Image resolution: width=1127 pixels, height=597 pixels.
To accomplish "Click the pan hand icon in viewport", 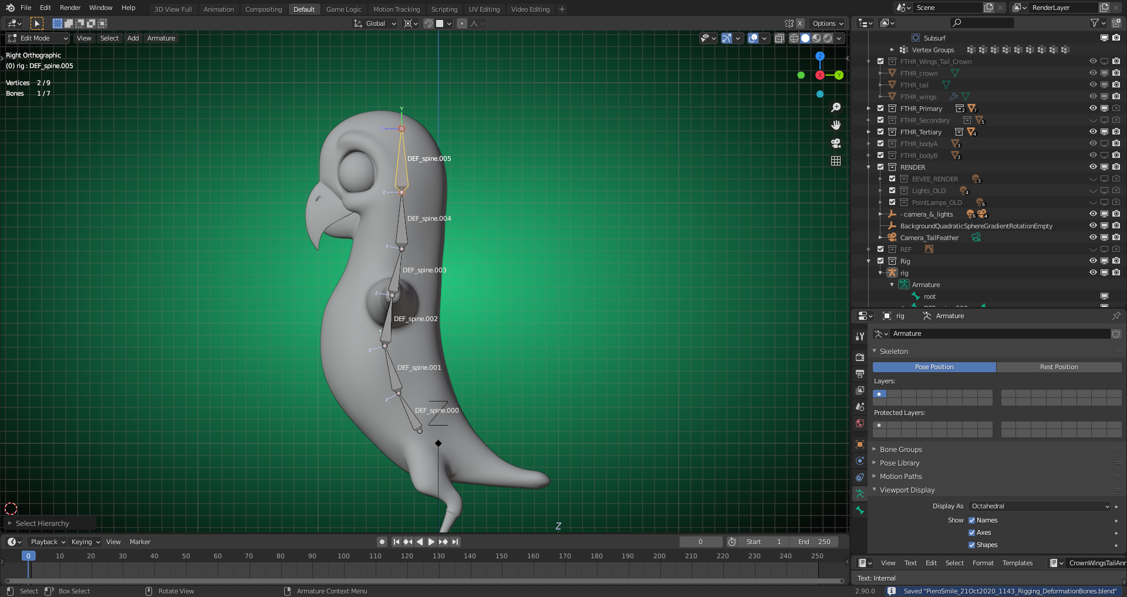I will tap(836, 125).
